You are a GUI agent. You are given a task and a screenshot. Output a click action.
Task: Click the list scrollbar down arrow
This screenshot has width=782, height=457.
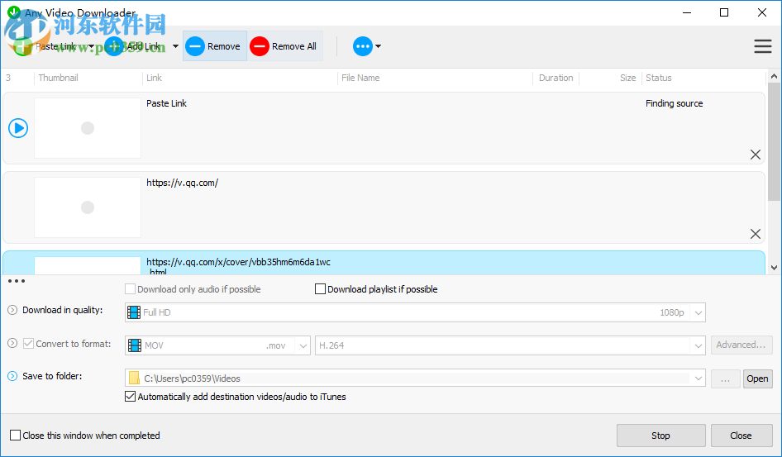[x=774, y=268]
